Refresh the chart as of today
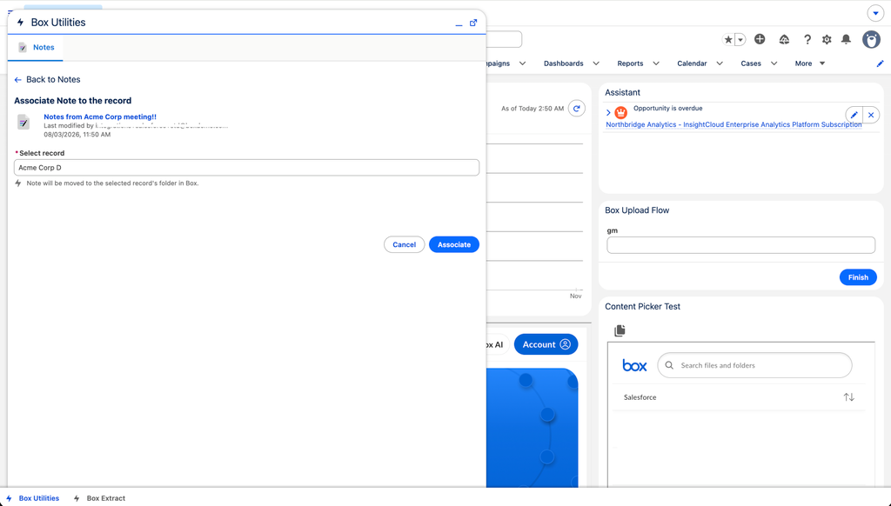The height and width of the screenshot is (506, 891). tap(576, 109)
